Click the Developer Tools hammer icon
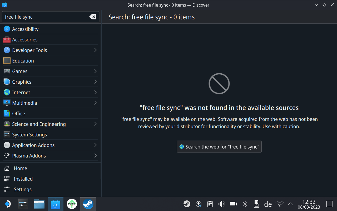Image resolution: width=337 pixels, height=211 pixels. [x=7, y=50]
